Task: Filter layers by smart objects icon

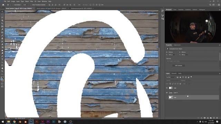Action: tap(189, 77)
